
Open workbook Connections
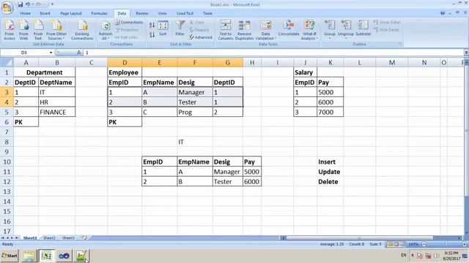click(x=129, y=23)
